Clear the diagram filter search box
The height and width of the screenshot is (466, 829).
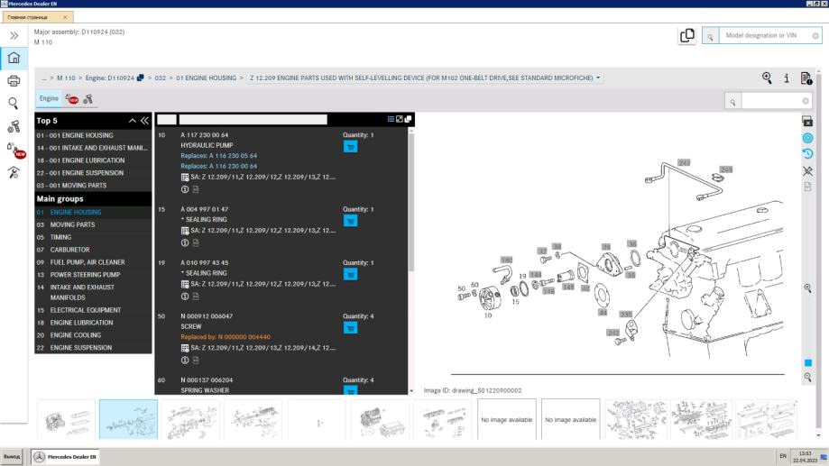pyautogui.click(x=806, y=101)
